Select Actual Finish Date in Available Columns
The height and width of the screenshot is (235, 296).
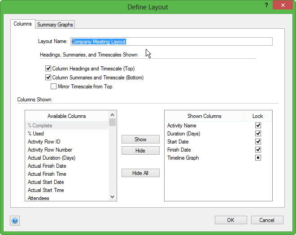pos(47,166)
